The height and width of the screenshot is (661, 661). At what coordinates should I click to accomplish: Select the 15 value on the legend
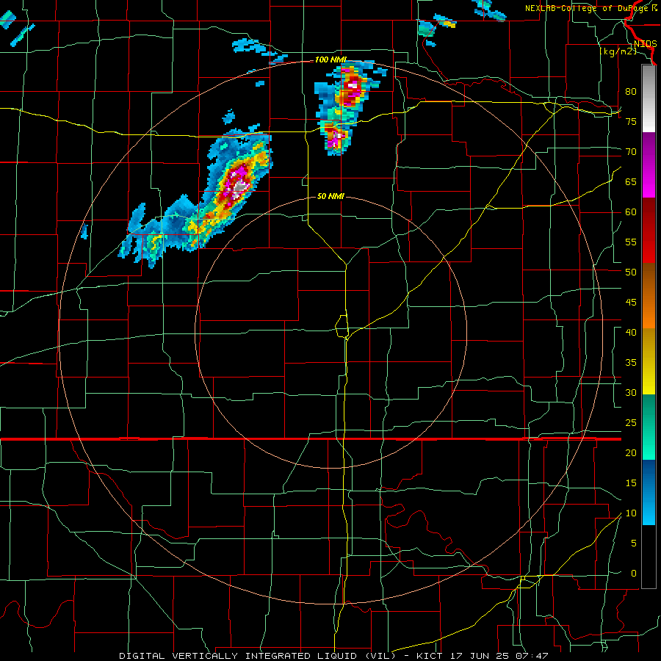(631, 483)
